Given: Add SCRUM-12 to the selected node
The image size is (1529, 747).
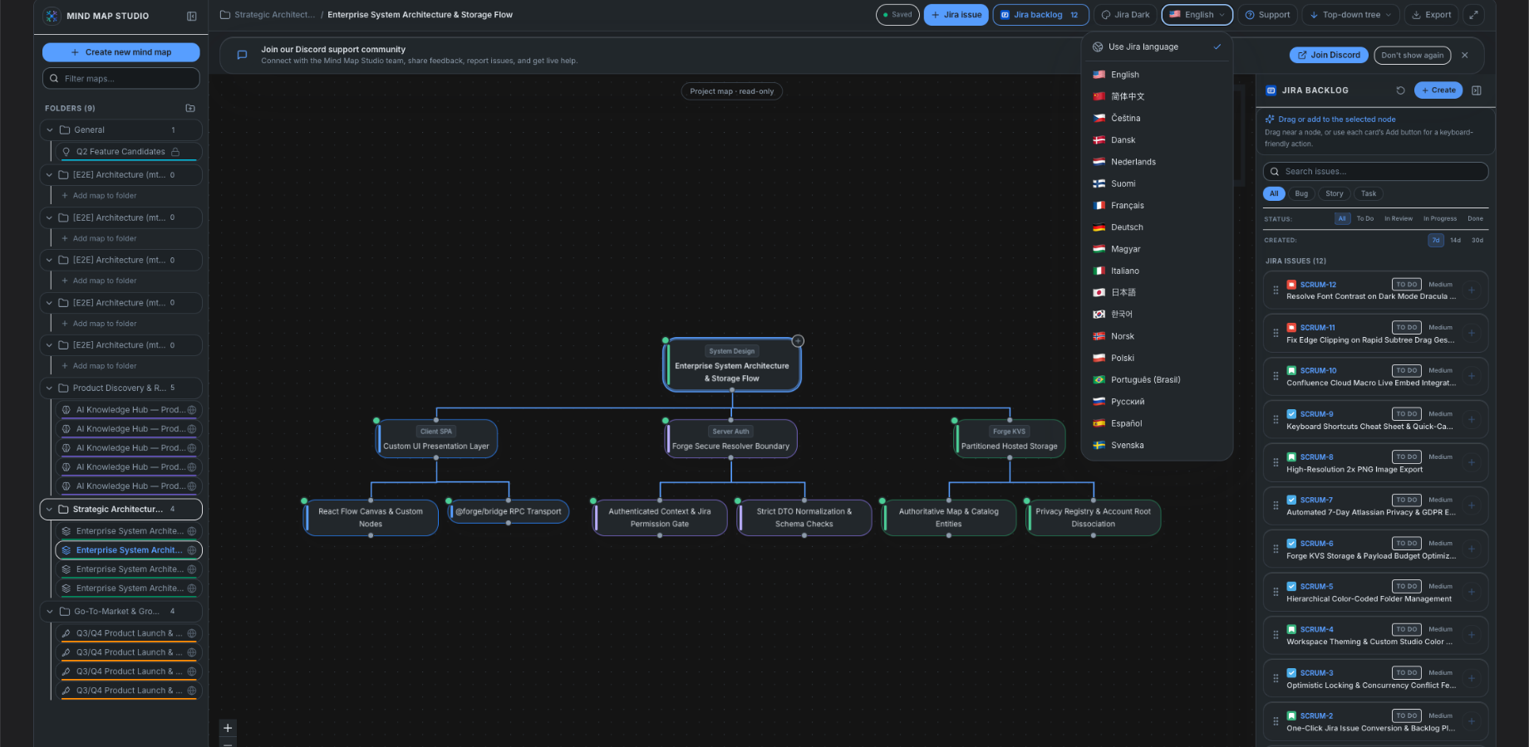Looking at the screenshot, I should coord(1471,290).
